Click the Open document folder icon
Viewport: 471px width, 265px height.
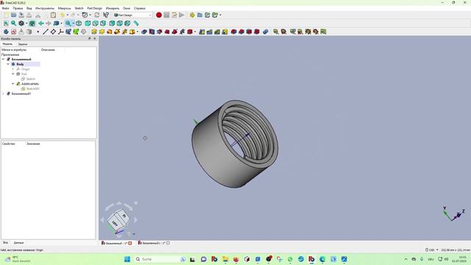click(x=13, y=15)
